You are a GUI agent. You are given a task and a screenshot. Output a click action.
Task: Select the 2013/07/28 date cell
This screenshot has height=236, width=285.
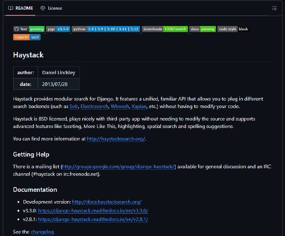[59, 84]
